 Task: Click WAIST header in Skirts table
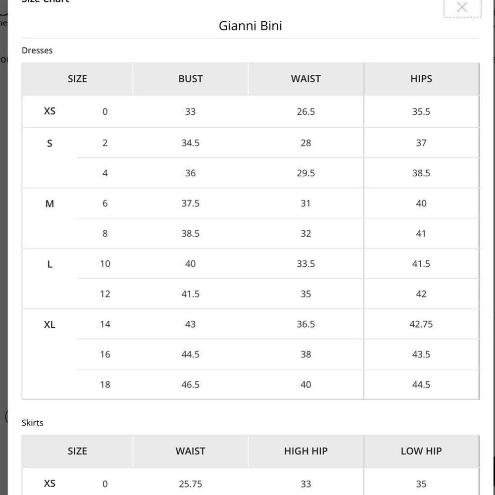(x=191, y=451)
